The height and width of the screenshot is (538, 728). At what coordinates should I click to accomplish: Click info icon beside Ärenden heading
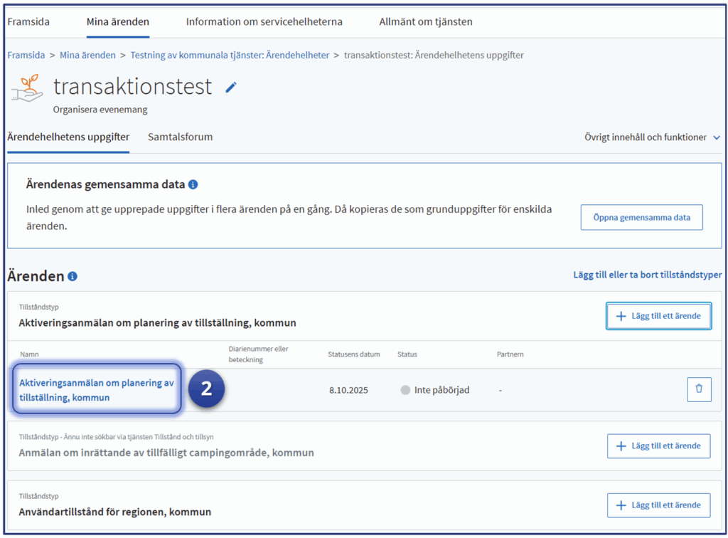click(x=73, y=277)
